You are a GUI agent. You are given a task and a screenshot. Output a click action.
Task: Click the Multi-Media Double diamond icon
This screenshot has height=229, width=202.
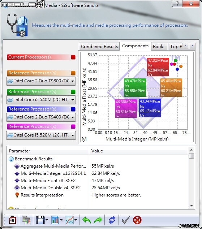17,188
